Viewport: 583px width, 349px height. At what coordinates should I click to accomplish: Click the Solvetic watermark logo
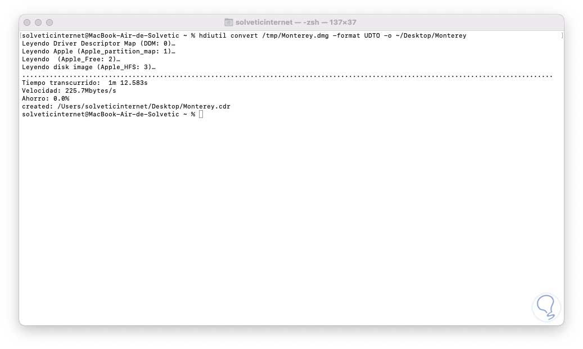tap(545, 307)
